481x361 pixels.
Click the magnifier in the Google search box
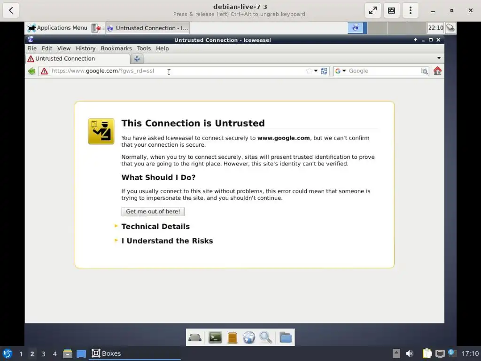424,71
